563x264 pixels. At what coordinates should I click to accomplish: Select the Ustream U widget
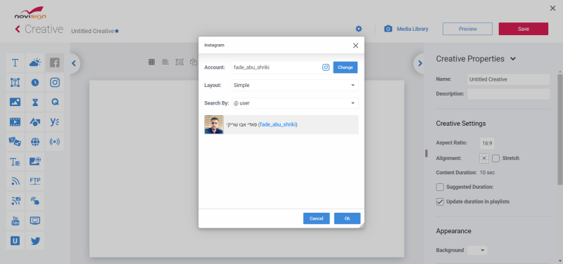pyautogui.click(x=15, y=241)
